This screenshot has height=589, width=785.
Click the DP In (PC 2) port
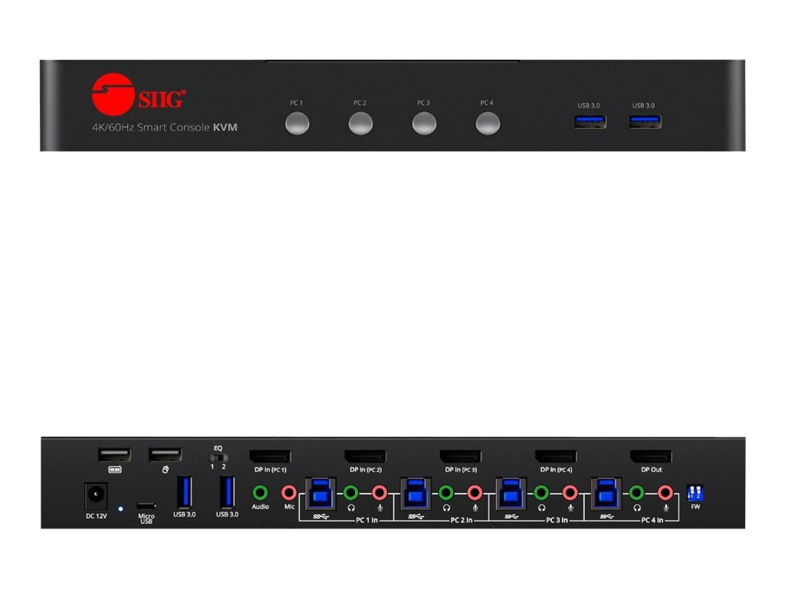click(365, 456)
